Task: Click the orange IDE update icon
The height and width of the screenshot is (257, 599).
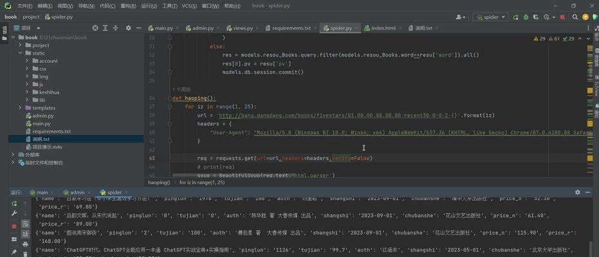Action: tap(585, 17)
